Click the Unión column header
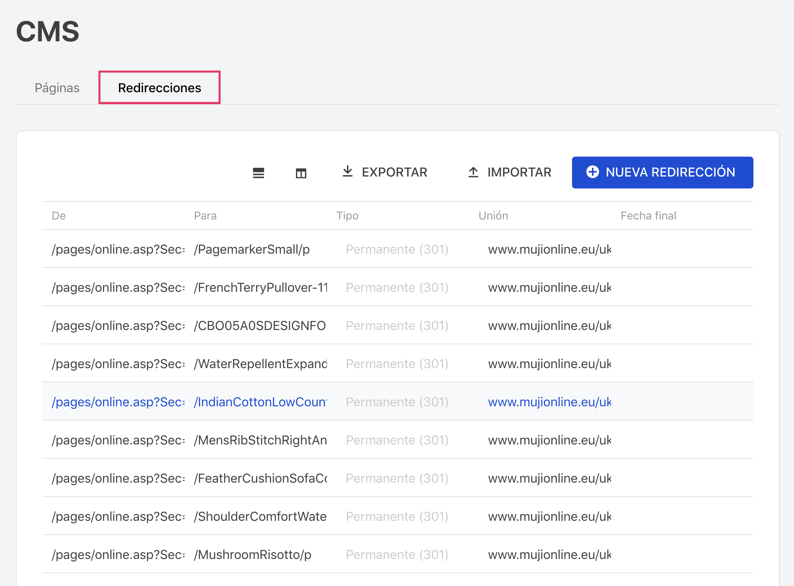The width and height of the screenshot is (794, 586). 493,215
